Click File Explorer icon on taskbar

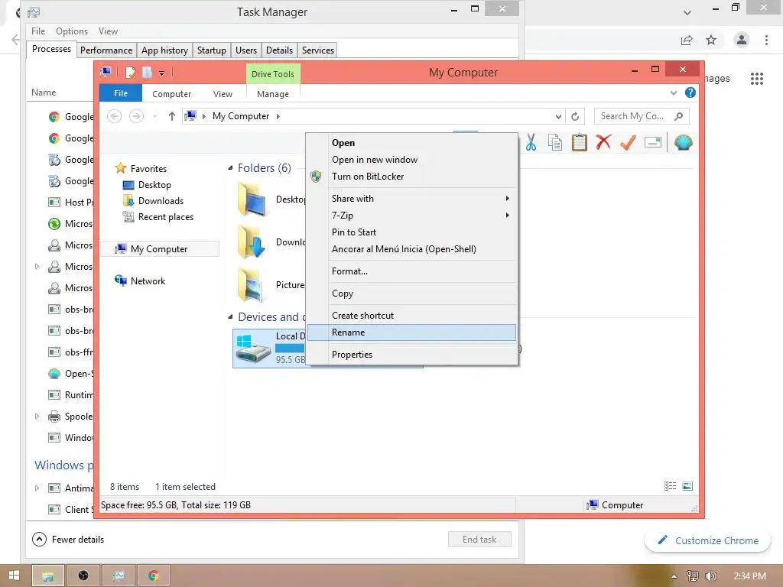click(x=48, y=576)
